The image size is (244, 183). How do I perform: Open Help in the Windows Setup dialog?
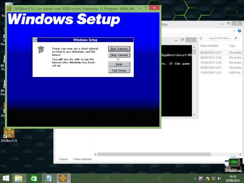coord(119,64)
